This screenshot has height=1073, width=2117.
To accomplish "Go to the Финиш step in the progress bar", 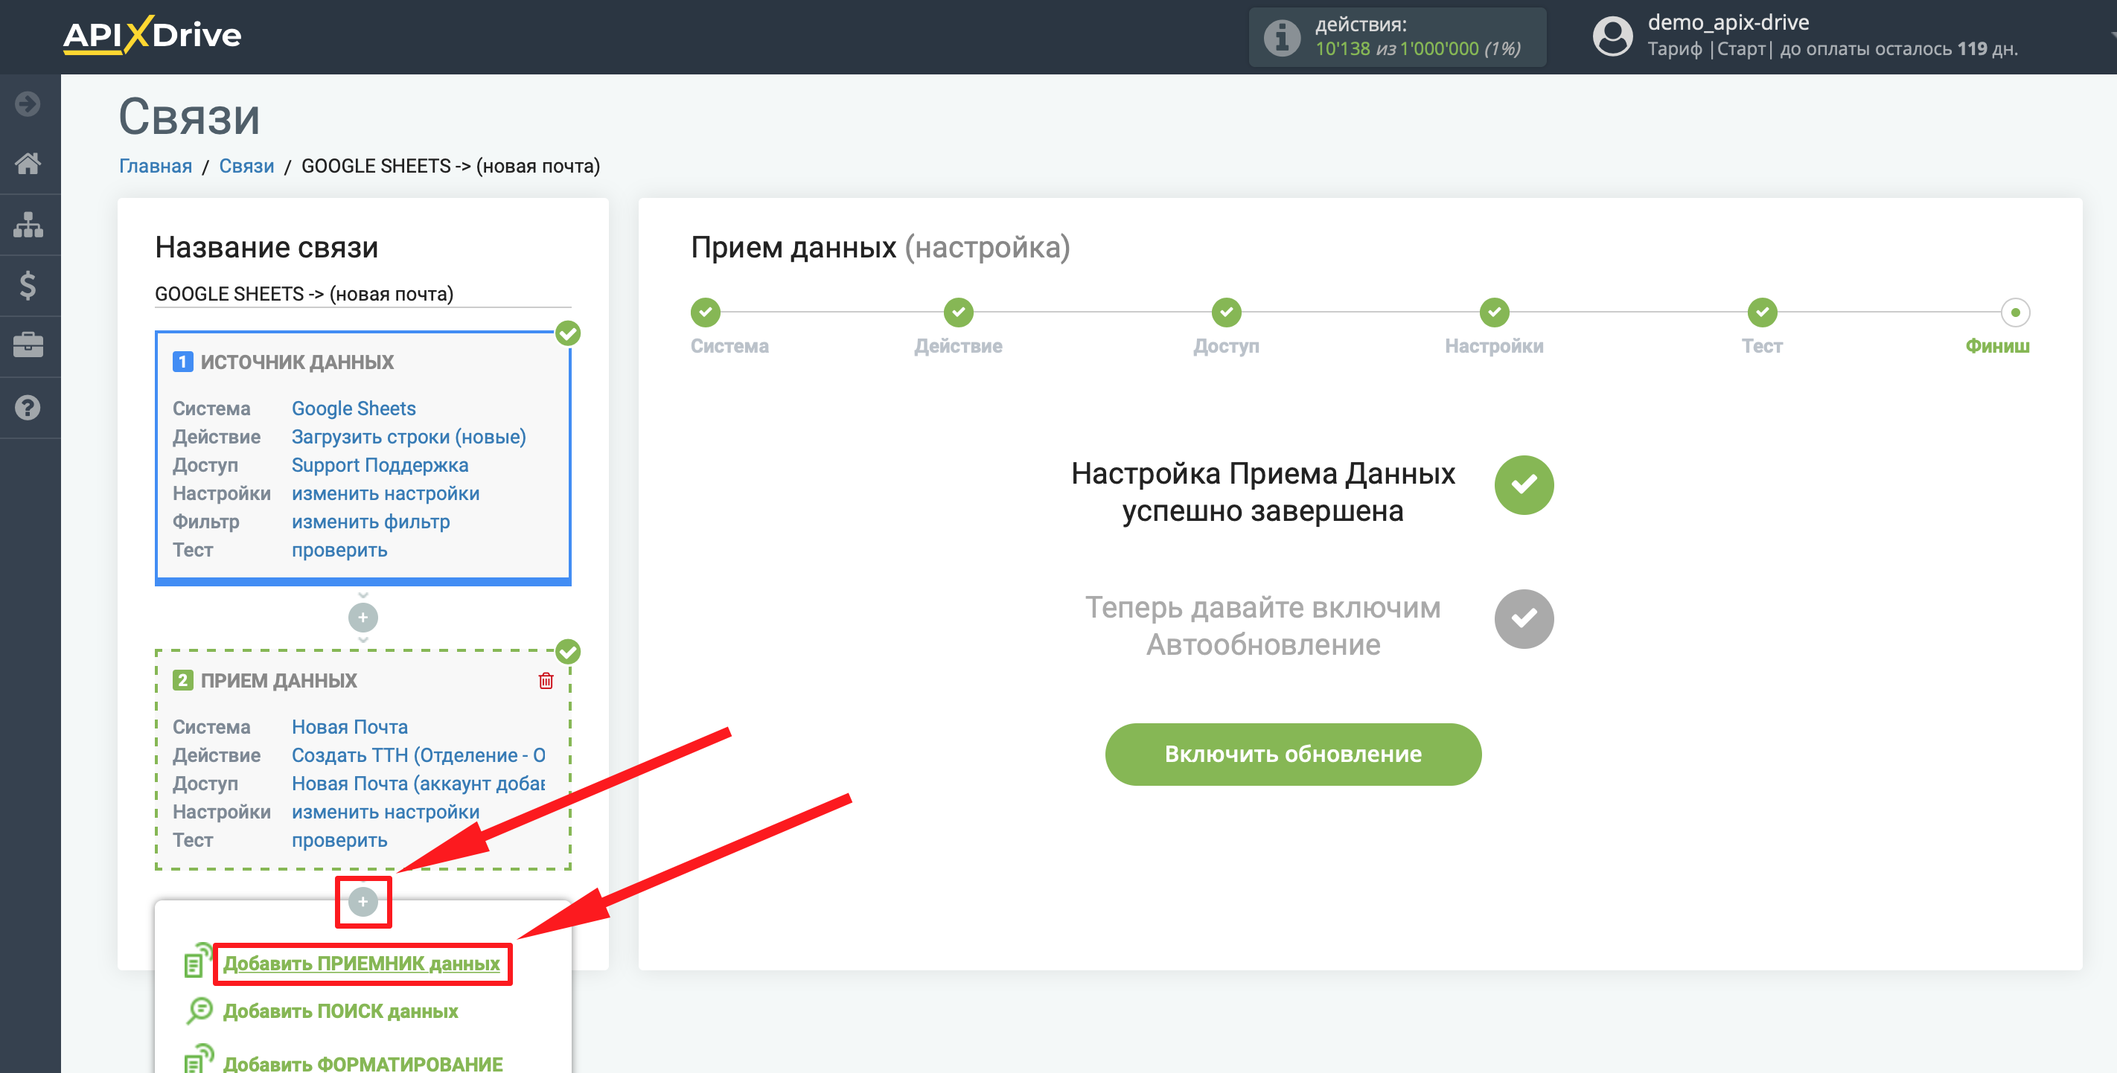I will (x=2015, y=313).
